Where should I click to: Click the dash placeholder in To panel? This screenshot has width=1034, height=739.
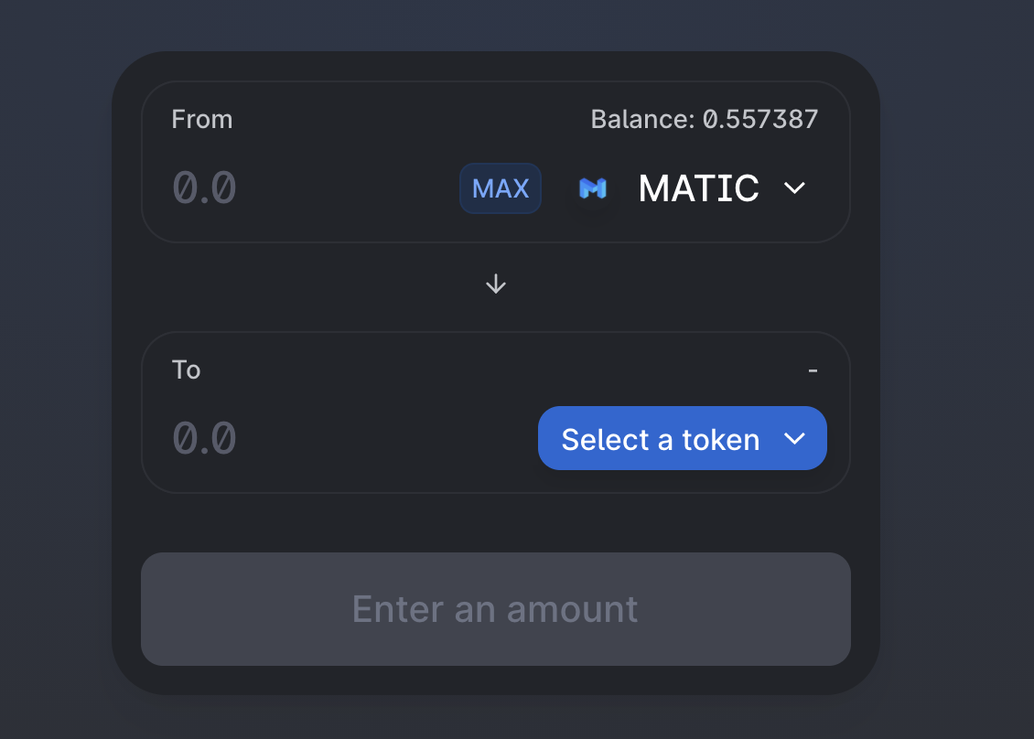(813, 370)
